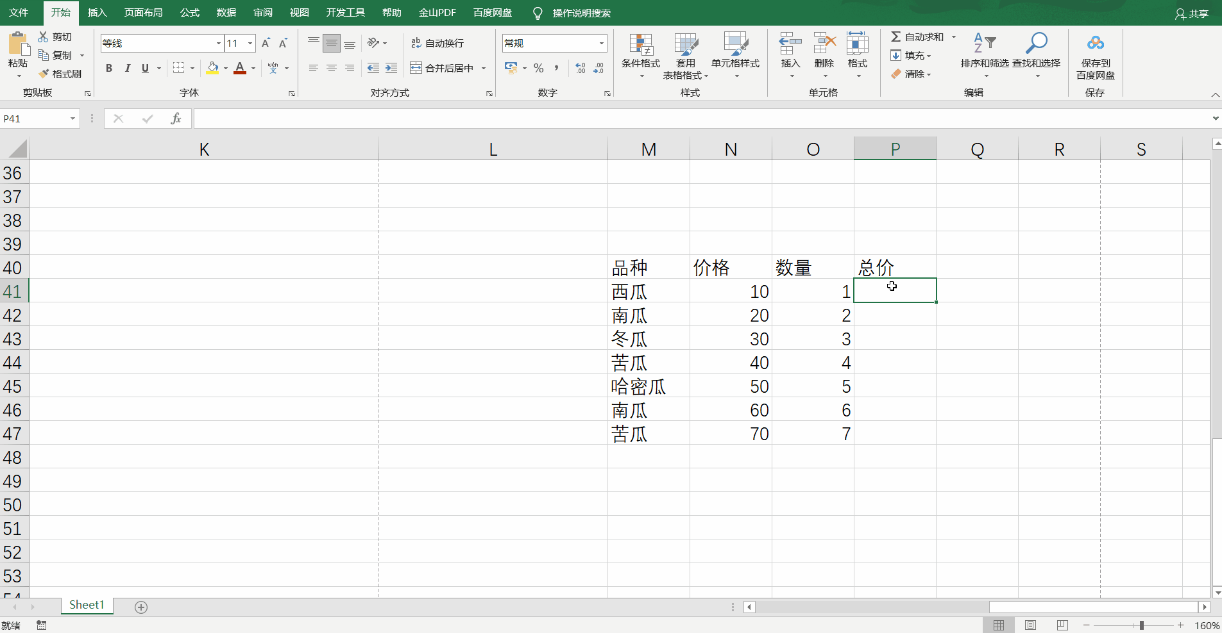Viewport: 1222px width, 633px height.
Task: Toggle bold formatting (B)
Action: (x=109, y=68)
